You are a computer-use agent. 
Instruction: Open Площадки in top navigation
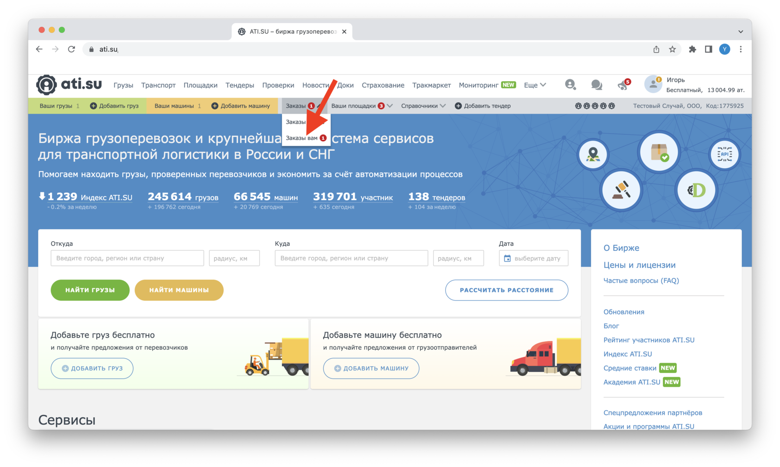click(201, 85)
